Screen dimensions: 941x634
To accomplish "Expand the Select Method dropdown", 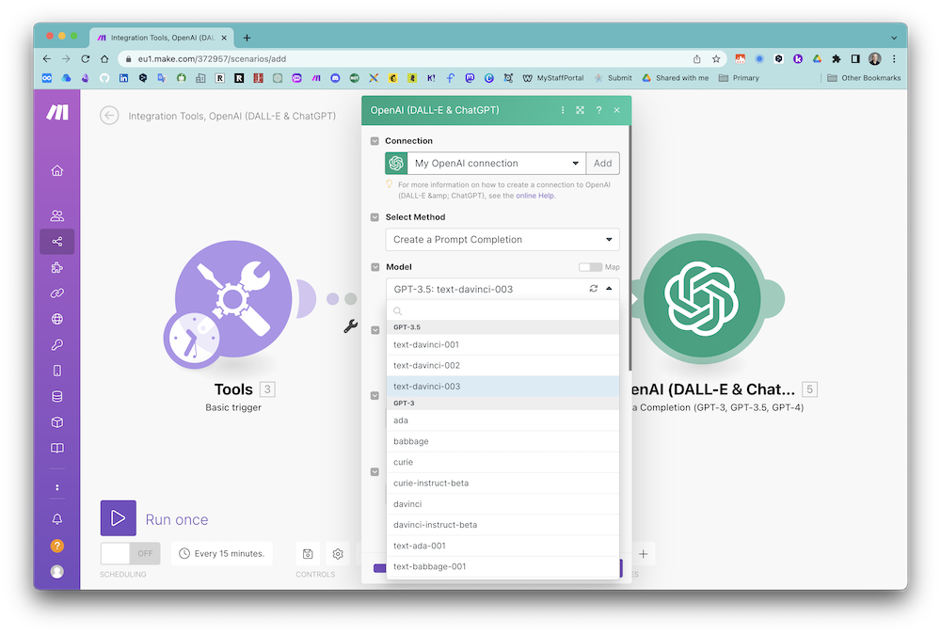I will pyautogui.click(x=502, y=240).
